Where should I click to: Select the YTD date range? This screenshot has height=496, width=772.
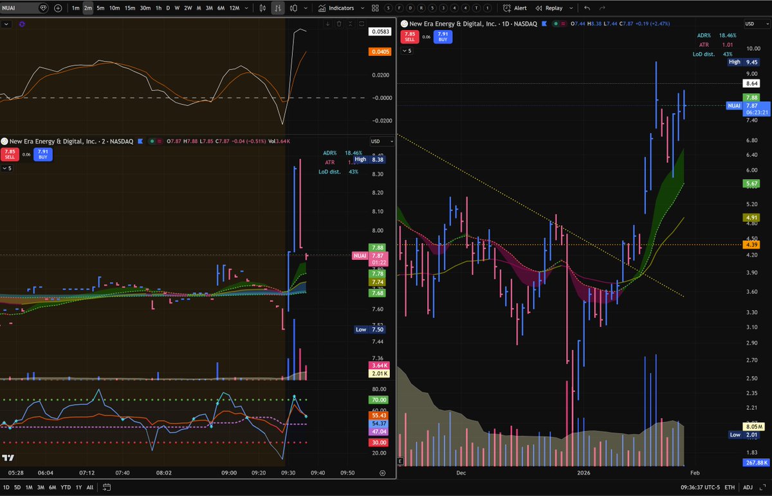66,487
